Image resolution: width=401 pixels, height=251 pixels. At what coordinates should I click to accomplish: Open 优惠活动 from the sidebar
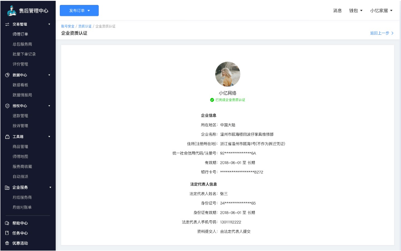pyautogui.click(x=20, y=243)
